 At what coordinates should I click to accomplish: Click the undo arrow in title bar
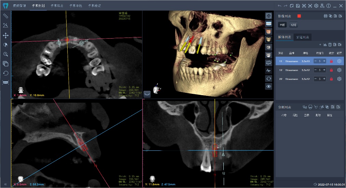pyautogui.click(x=280, y=6)
